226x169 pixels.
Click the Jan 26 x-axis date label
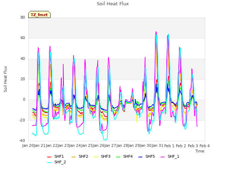coord(99,145)
